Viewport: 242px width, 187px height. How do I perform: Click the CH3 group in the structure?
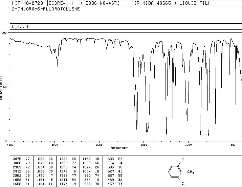click(190, 173)
